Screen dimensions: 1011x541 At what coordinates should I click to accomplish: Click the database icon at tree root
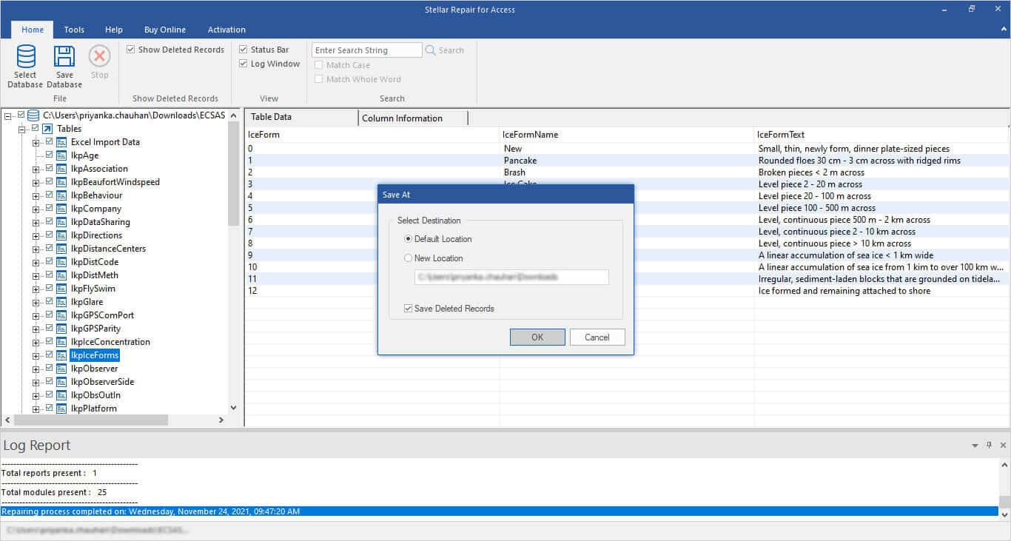(33, 115)
